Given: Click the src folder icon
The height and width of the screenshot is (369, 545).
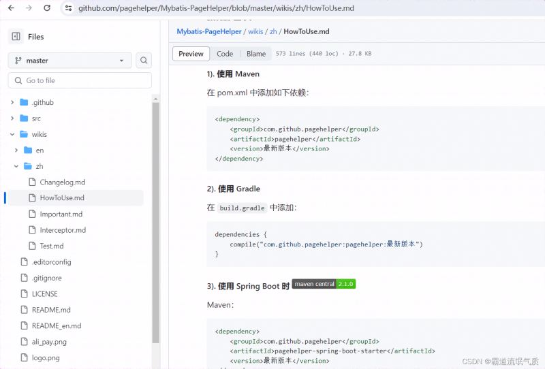Looking at the screenshot, I should 24,118.
